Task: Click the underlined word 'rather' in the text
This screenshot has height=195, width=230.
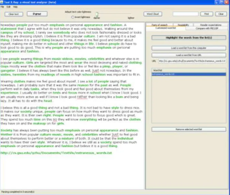Action: [82, 97]
